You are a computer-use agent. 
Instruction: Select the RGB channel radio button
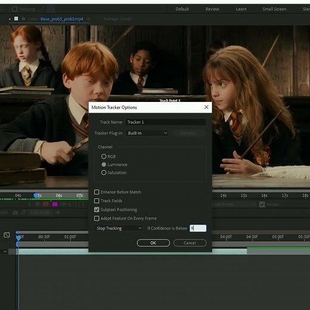[x=104, y=156]
